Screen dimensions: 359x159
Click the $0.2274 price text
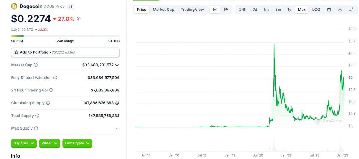click(31, 19)
